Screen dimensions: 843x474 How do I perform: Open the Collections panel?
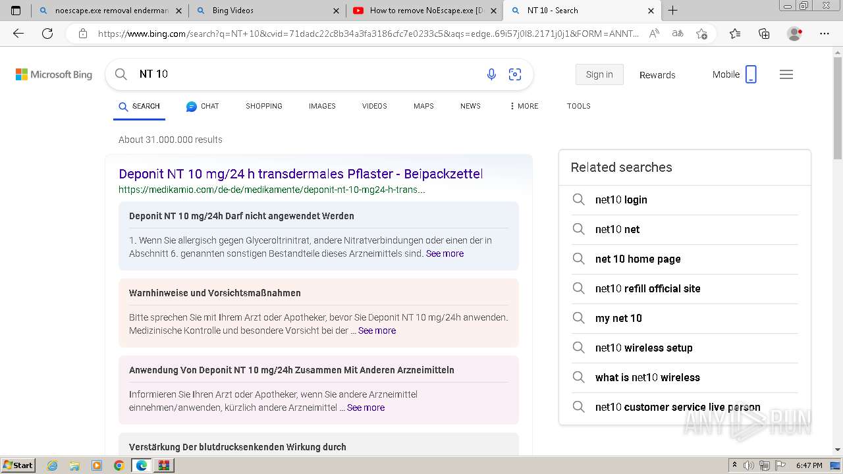(764, 34)
